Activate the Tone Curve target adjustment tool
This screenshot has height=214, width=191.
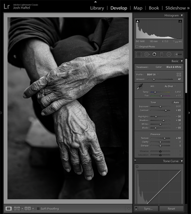point(137,167)
